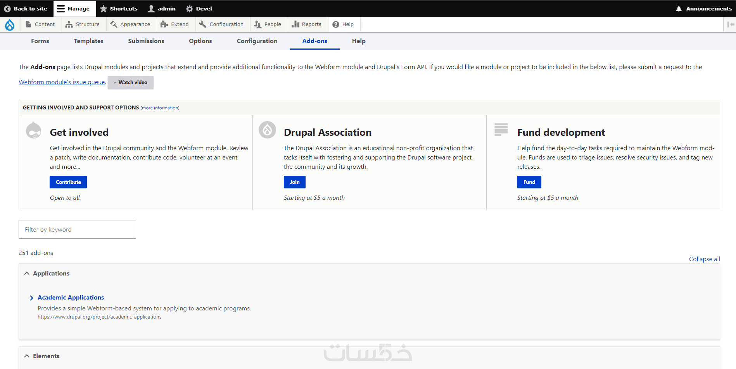Click the Open to all text
736x369 pixels.
point(65,197)
